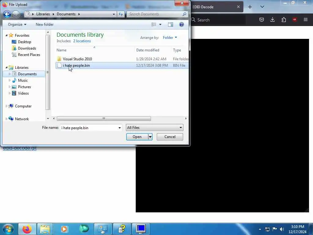Screen dimensions: 313x235
Task: Expand the Computer node
Action: (x=6, y=106)
